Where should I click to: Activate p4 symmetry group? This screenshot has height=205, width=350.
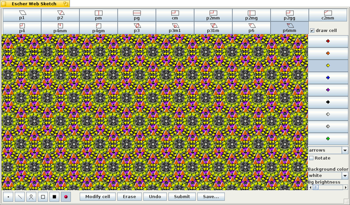pyautogui.click(x=22, y=28)
